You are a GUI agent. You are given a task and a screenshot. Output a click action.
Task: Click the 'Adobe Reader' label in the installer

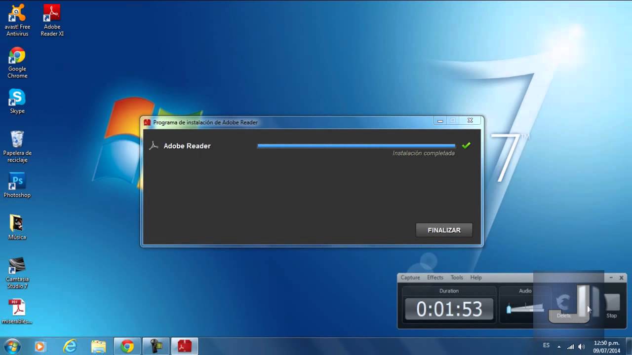pyautogui.click(x=187, y=146)
